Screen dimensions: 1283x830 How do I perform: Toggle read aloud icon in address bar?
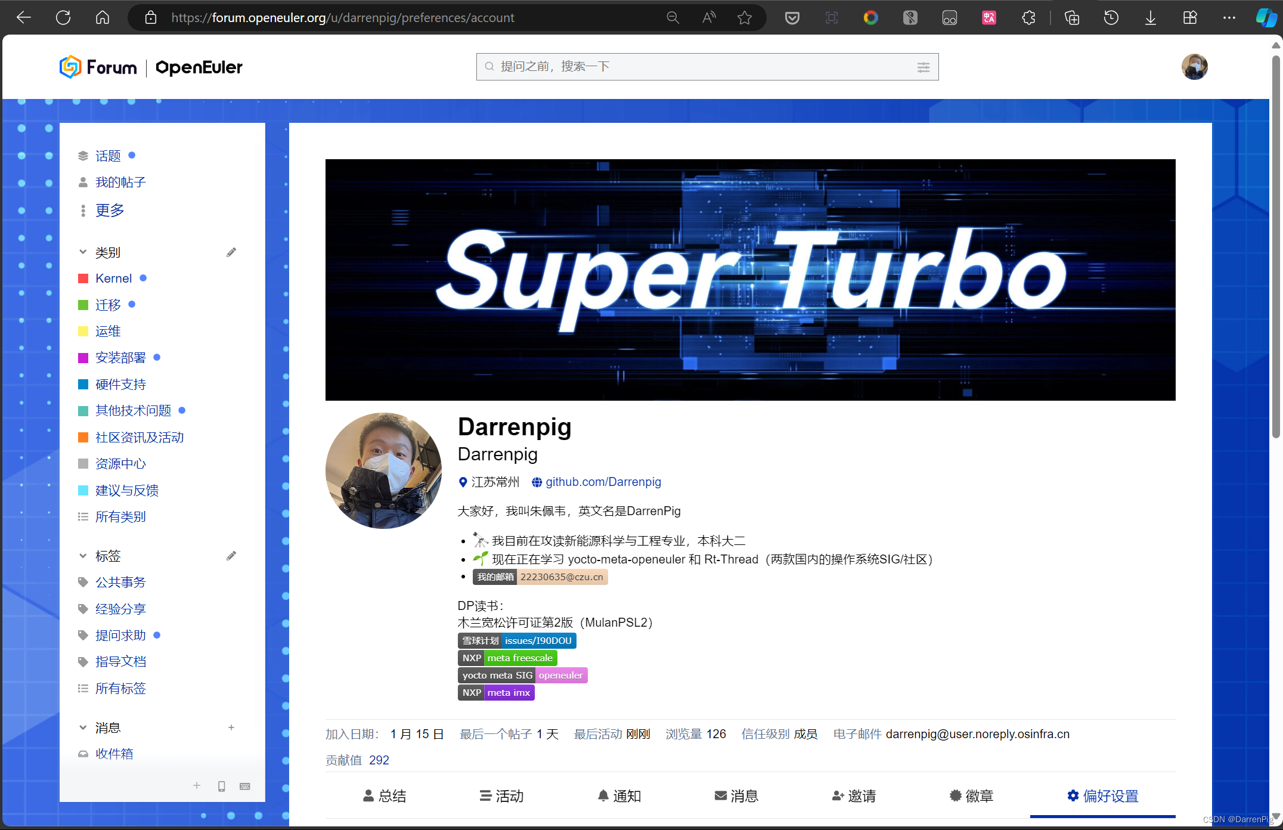tap(709, 18)
